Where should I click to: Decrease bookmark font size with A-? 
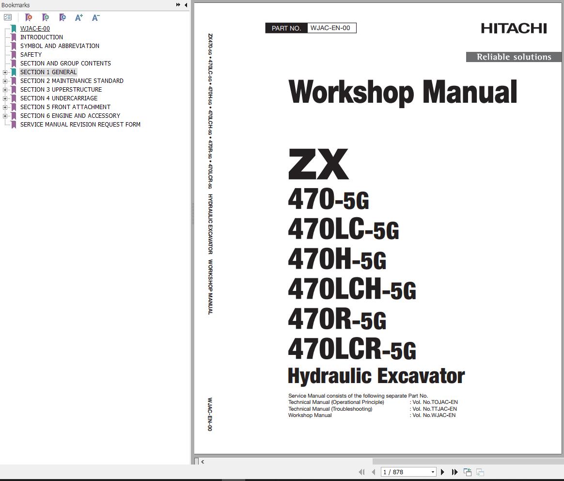click(95, 17)
